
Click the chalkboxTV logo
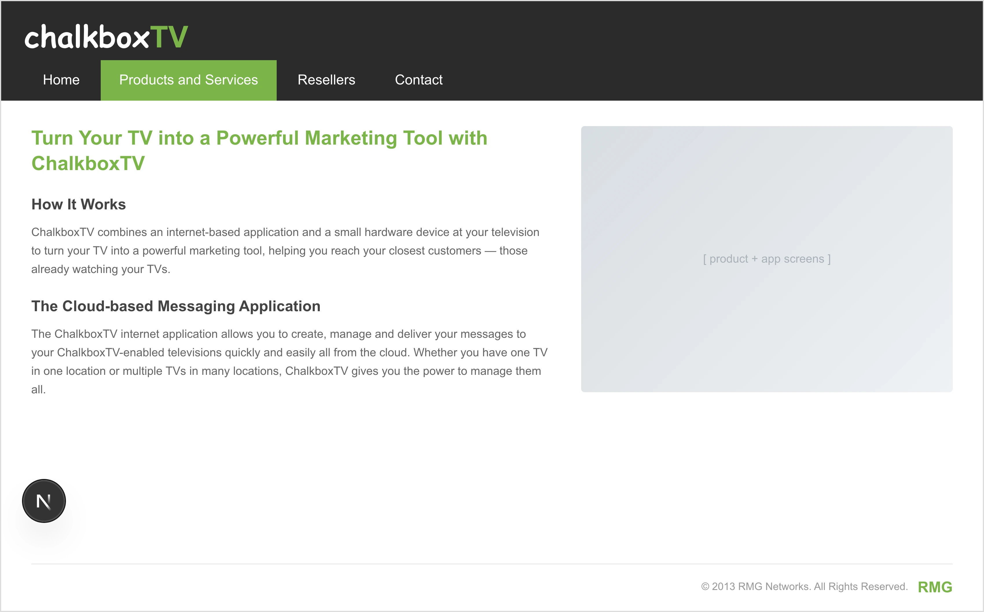[106, 36]
